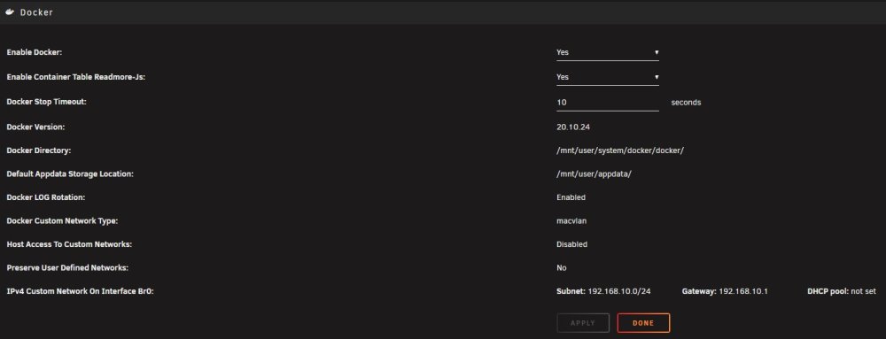Click the 'Docker Custom Network Type:' label
This screenshot has width=886, height=339.
[62, 221]
